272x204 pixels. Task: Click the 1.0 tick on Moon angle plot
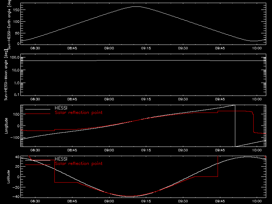tap(17, 83)
